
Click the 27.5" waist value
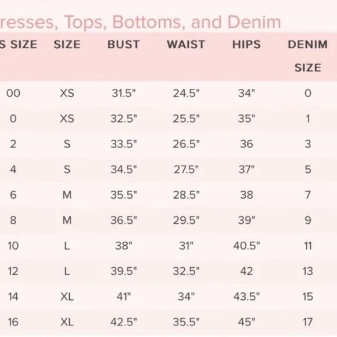point(186,170)
